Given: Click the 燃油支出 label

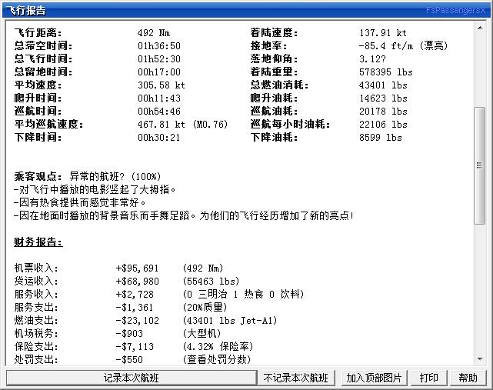Looking at the screenshot, I should pos(36,321).
